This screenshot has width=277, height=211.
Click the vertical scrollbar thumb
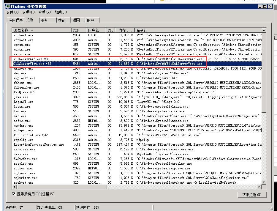pyautogui.click(x=264, y=73)
